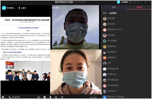This screenshot has width=152, height=99.
Task: Open the 全部成员 display filter dropdown
Action: (x=113, y=13)
